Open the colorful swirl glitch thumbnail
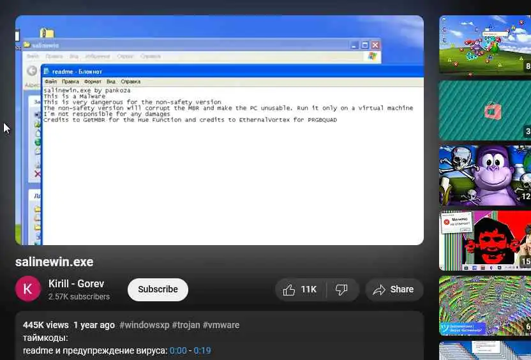The width and height of the screenshot is (531, 360). click(x=485, y=306)
